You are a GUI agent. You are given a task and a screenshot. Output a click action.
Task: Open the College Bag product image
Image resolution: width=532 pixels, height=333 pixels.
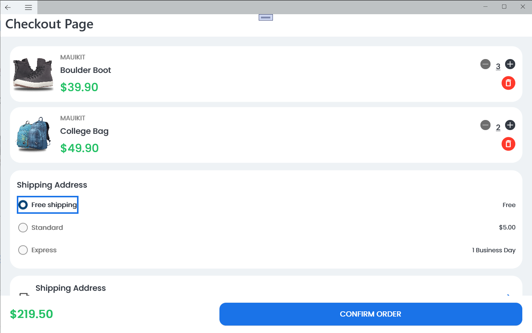point(33,135)
